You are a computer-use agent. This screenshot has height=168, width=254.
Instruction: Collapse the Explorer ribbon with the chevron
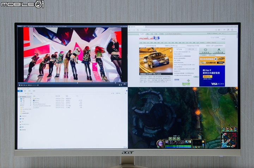click(x=125, y=91)
